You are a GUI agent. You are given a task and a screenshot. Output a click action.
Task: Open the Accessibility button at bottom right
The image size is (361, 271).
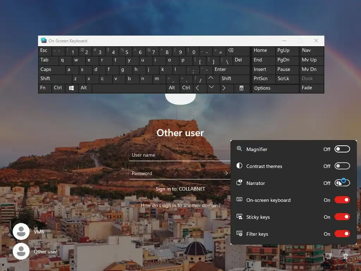(345, 256)
